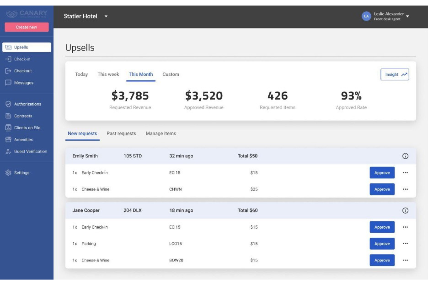Click the Settings gear icon
Image resolution: width=428 pixels, height=285 pixels.
click(x=8, y=173)
